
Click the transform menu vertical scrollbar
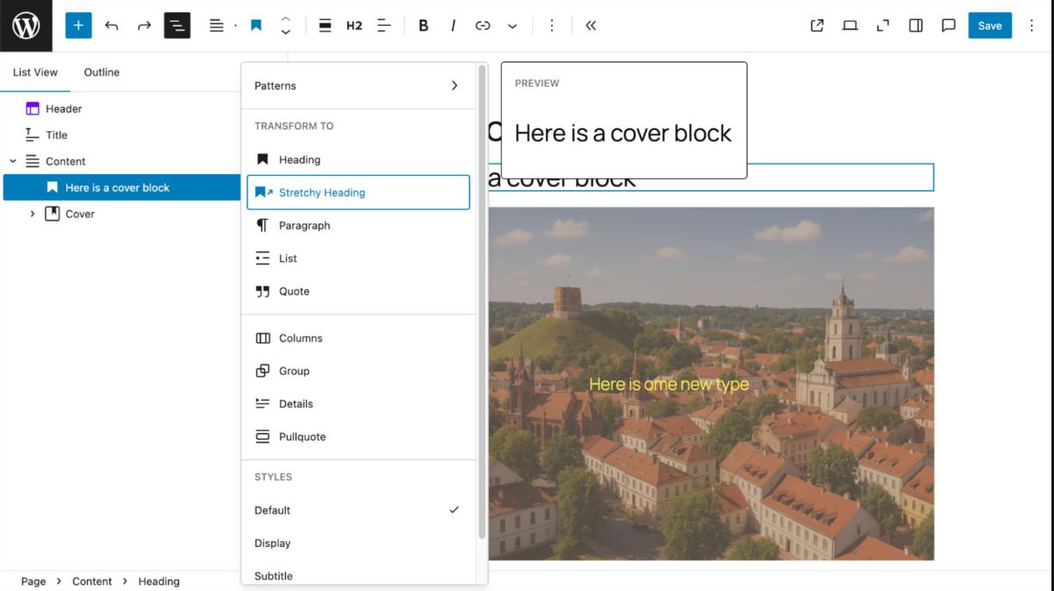(482, 302)
